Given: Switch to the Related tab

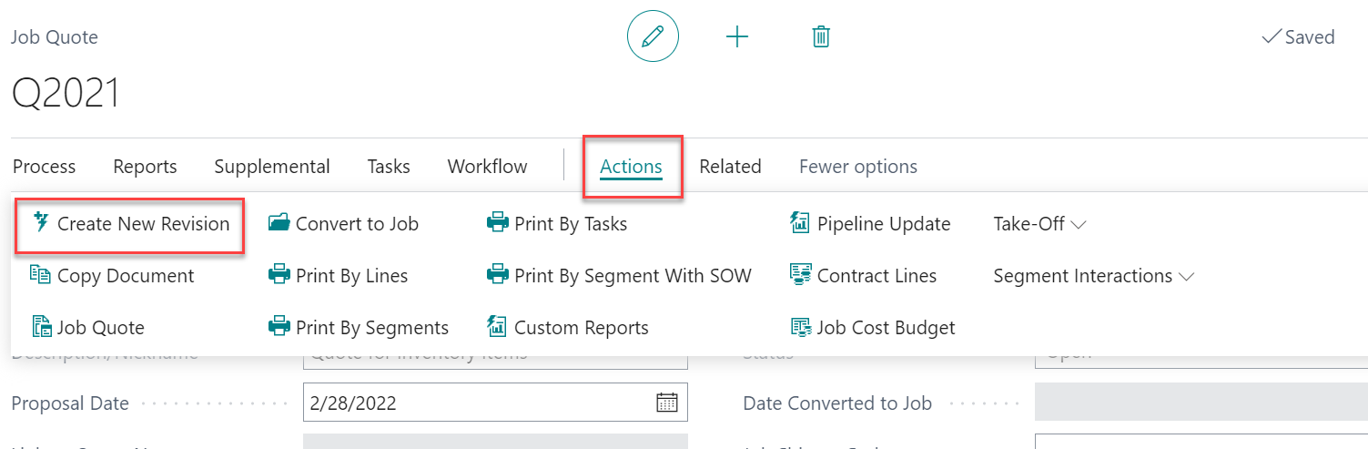Looking at the screenshot, I should click(x=730, y=167).
